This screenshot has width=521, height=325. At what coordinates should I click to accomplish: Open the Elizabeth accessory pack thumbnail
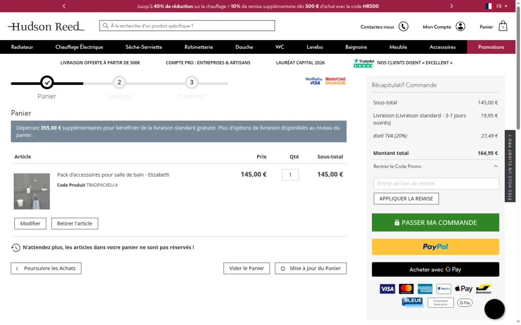[32, 191]
